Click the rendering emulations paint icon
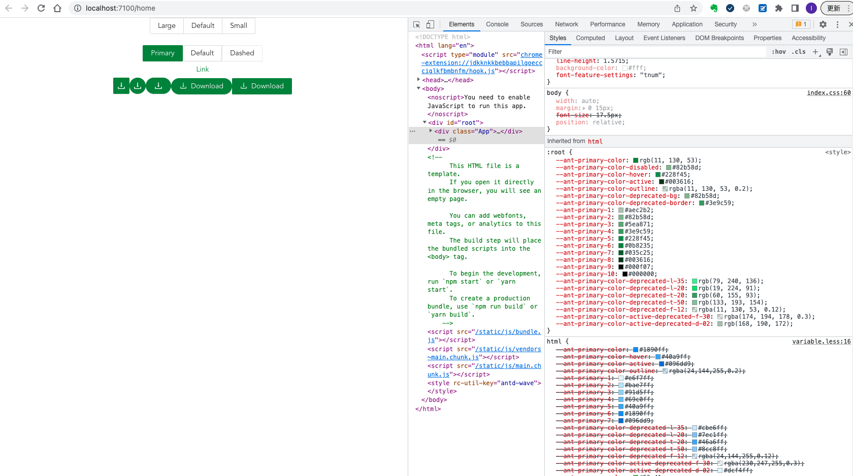 point(830,52)
